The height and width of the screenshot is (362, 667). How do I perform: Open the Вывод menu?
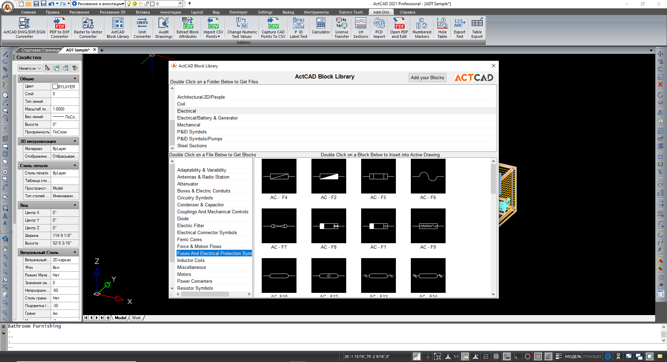click(x=288, y=12)
